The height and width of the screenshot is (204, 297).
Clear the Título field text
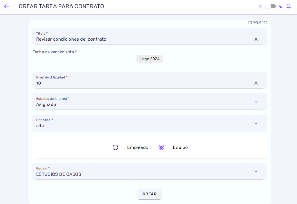[x=256, y=39]
